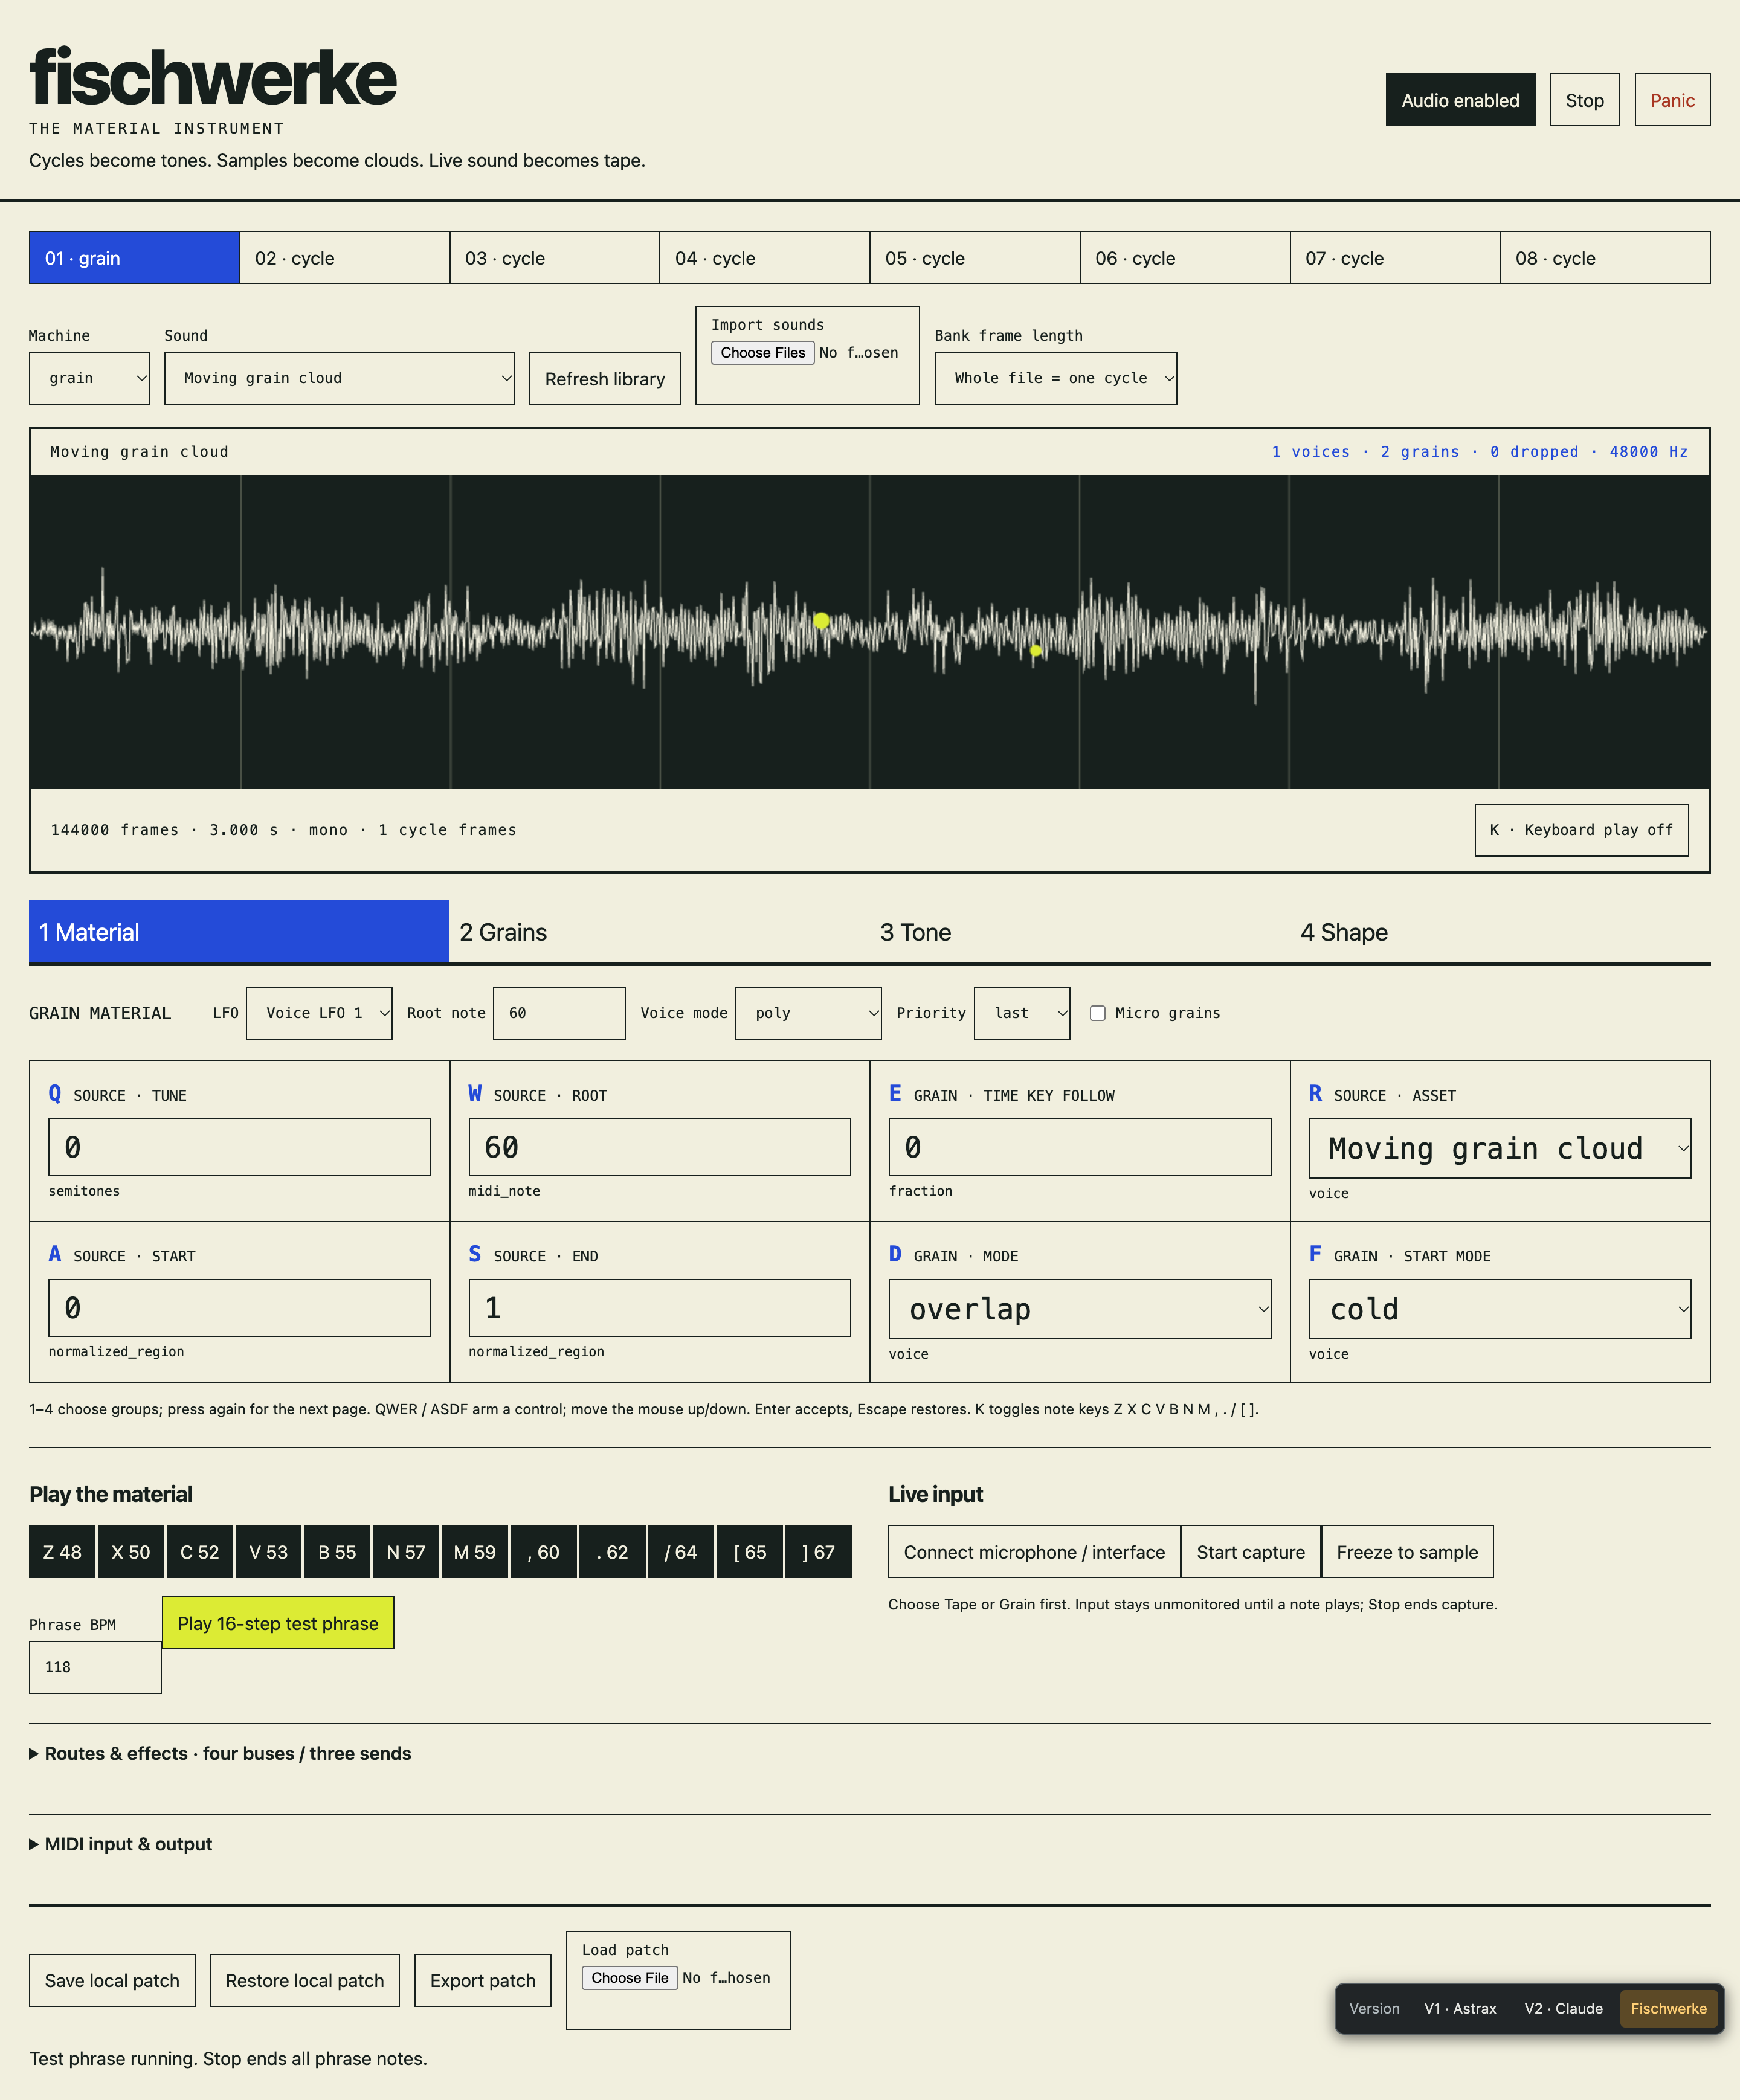Select the 01 · grain slot tab
Screen dimensions: 1740x2100
(x=134, y=258)
